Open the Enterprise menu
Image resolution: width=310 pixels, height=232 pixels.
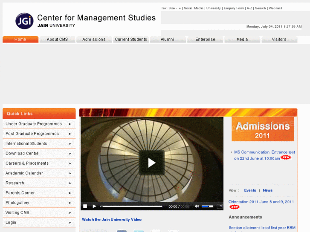point(205,39)
